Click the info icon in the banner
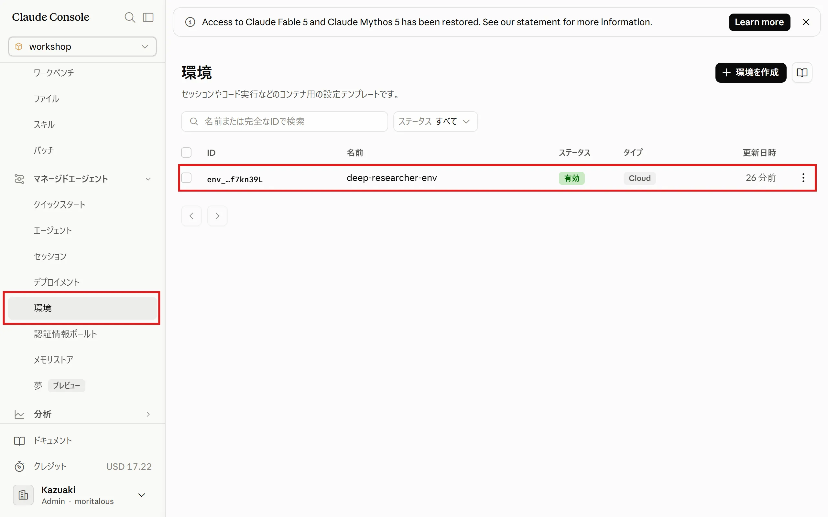Screen dimensions: 828x517 point(190,22)
